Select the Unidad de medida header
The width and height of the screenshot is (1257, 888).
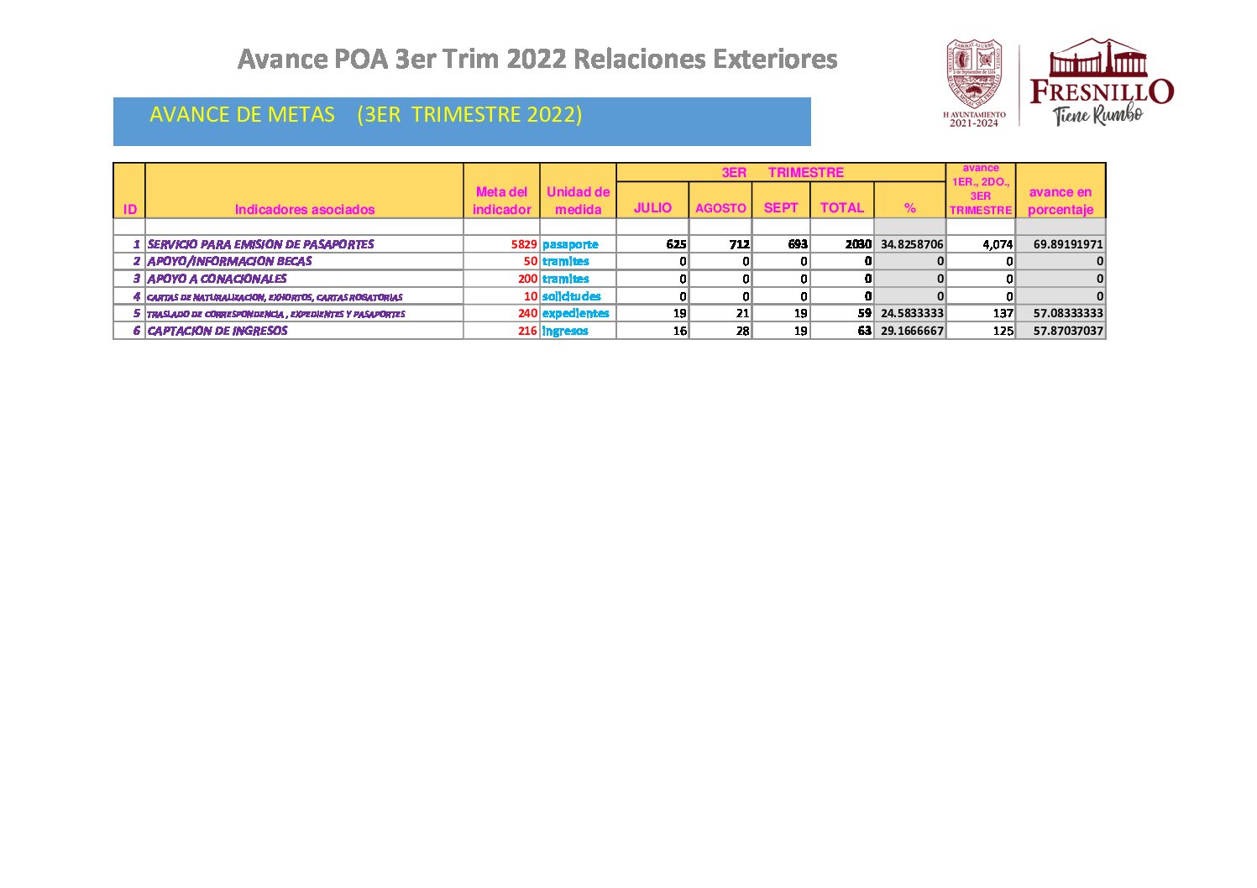(x=578, y=201)
